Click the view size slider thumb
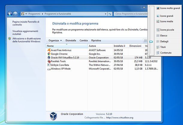Screen dimensions: 183x125 151,42
